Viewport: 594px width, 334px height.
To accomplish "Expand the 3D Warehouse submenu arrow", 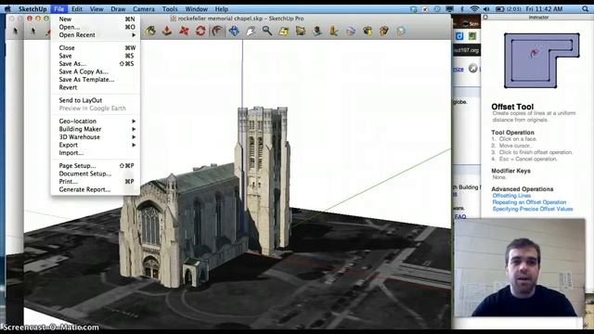I will click(134, 137).
